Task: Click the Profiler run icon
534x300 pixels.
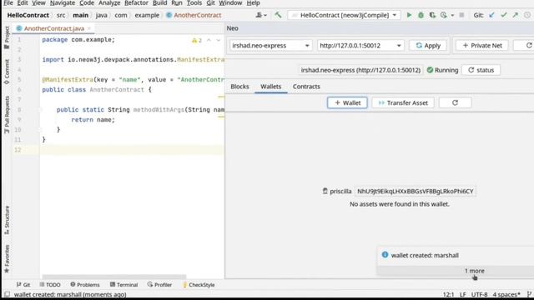Action: (443, 15)
